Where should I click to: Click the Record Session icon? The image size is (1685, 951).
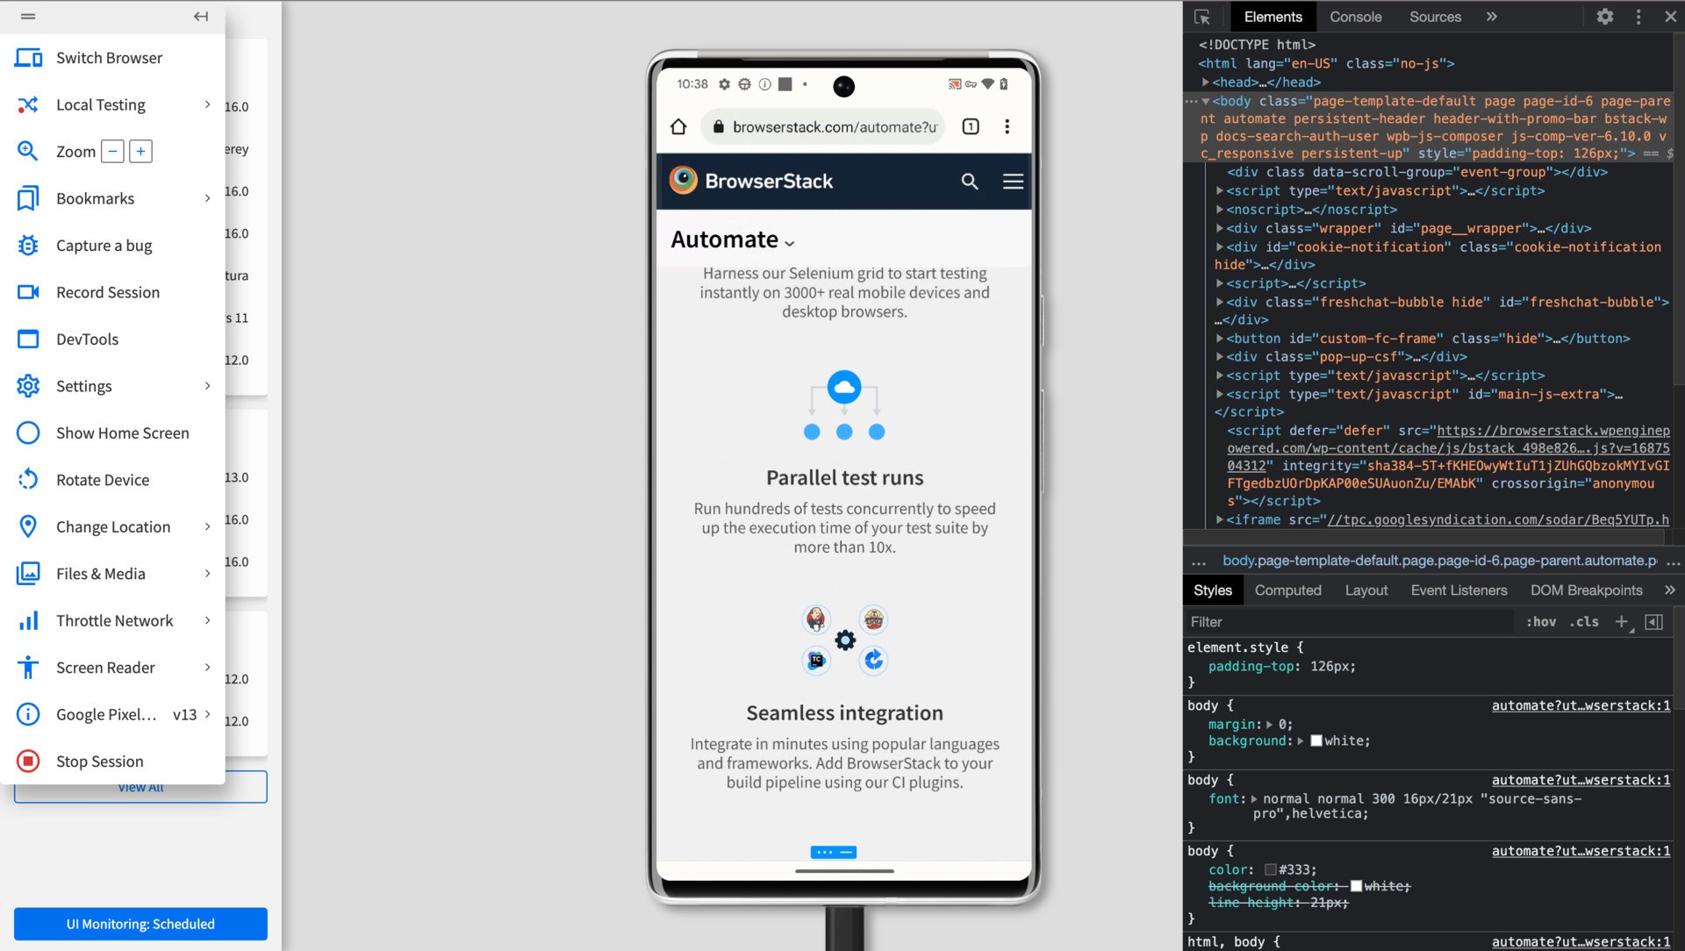(x=28, y=291)
